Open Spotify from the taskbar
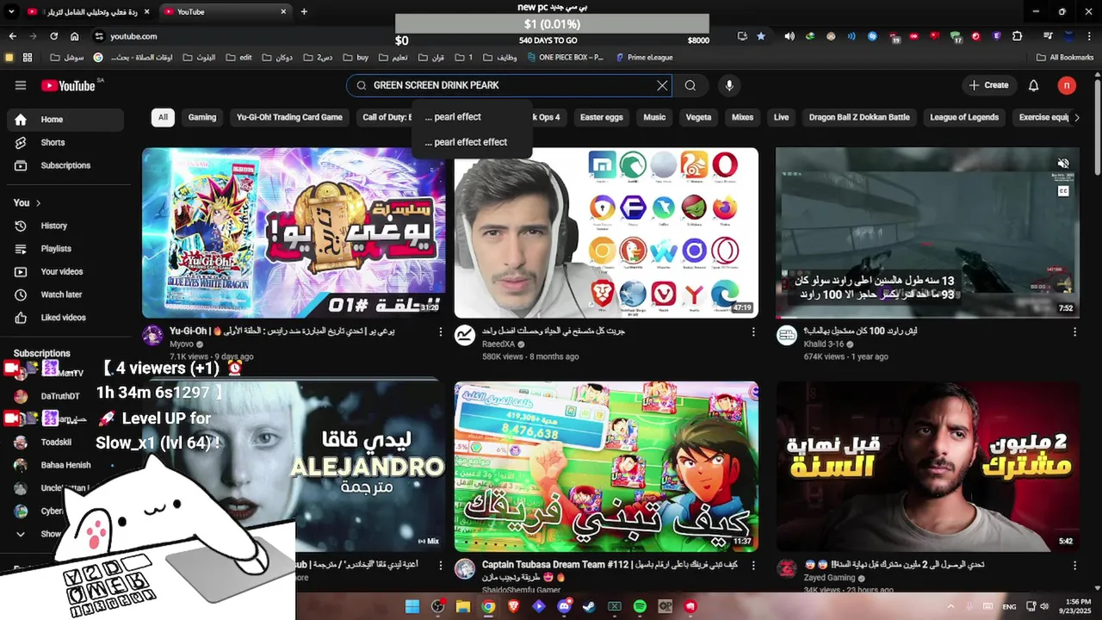Viewport: 1102px width, 620px height. 640,606
